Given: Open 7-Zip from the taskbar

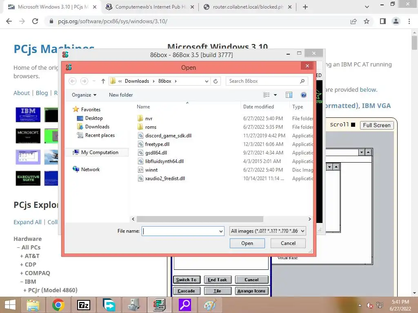Looking at the screenshot, I should click(84, 305).
